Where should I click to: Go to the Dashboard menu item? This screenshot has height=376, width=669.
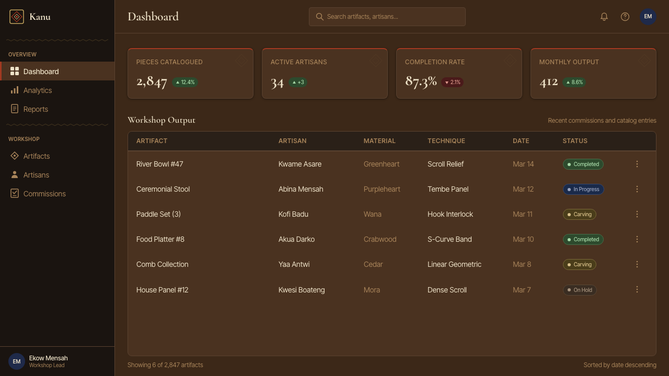(57, 71)
